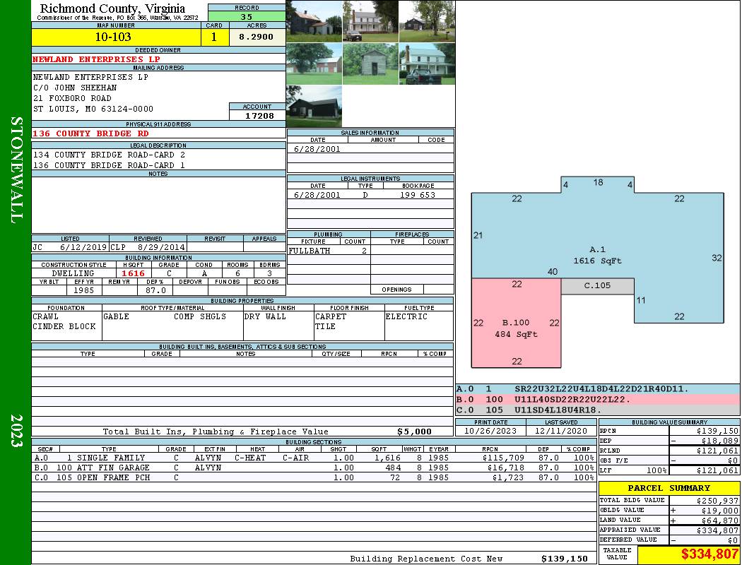Viewport: 742px width, 565px height.
Task: Click the red taxable value $334,807
Action: point(709,554)
